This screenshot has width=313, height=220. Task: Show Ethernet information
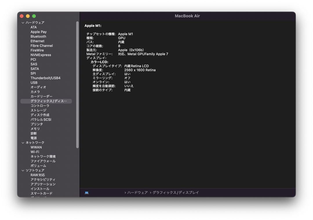coord(37,41)
